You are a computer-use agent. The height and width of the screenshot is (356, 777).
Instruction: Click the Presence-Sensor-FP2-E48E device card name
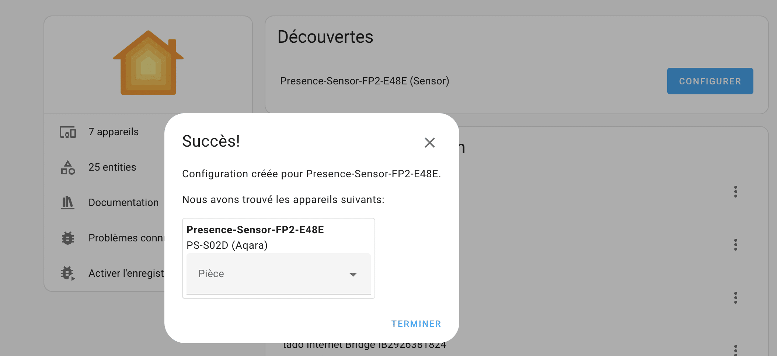point(255,230)
